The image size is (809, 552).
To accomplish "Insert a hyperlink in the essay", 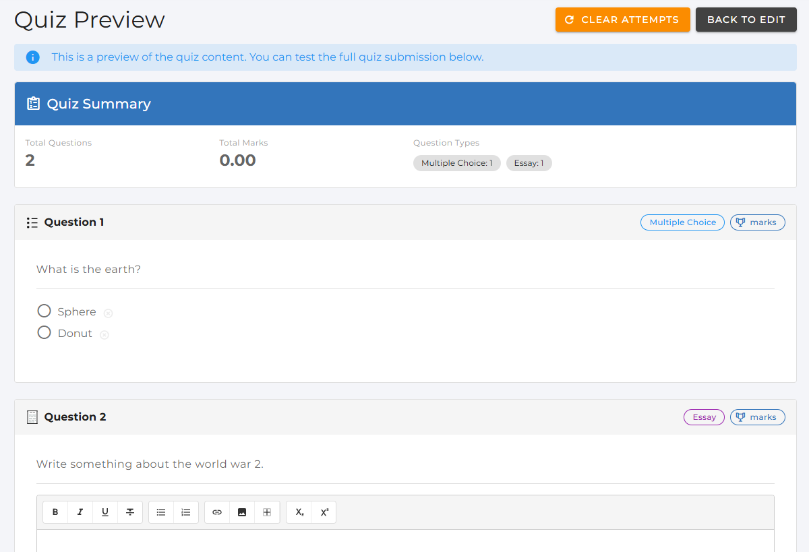I will tap(217, 512).
